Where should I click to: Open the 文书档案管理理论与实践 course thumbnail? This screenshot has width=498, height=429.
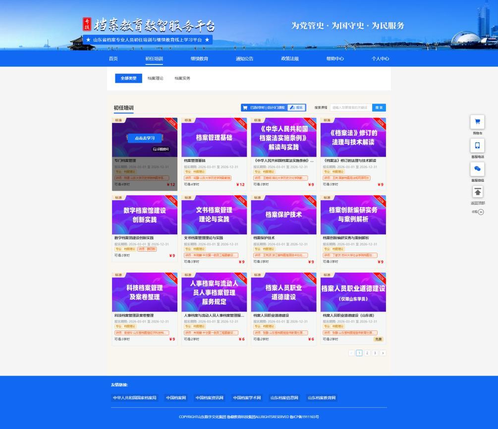tap(214, 215)
